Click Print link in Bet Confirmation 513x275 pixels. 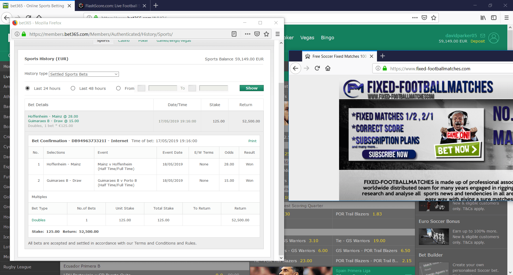pos(252,141)
